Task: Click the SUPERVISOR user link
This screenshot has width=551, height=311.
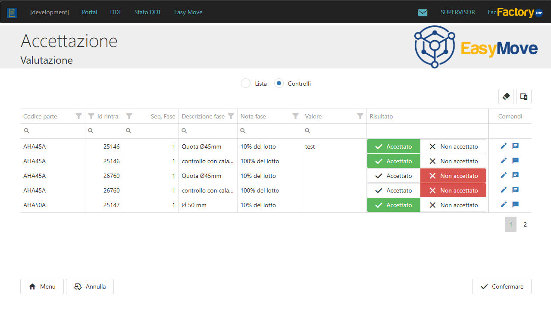Action: point(458,12)
